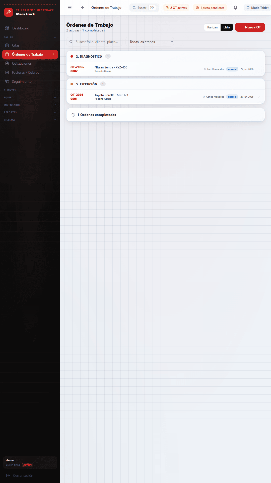
Task: Click the Facturas receipt icon
Action: (7, 72)
